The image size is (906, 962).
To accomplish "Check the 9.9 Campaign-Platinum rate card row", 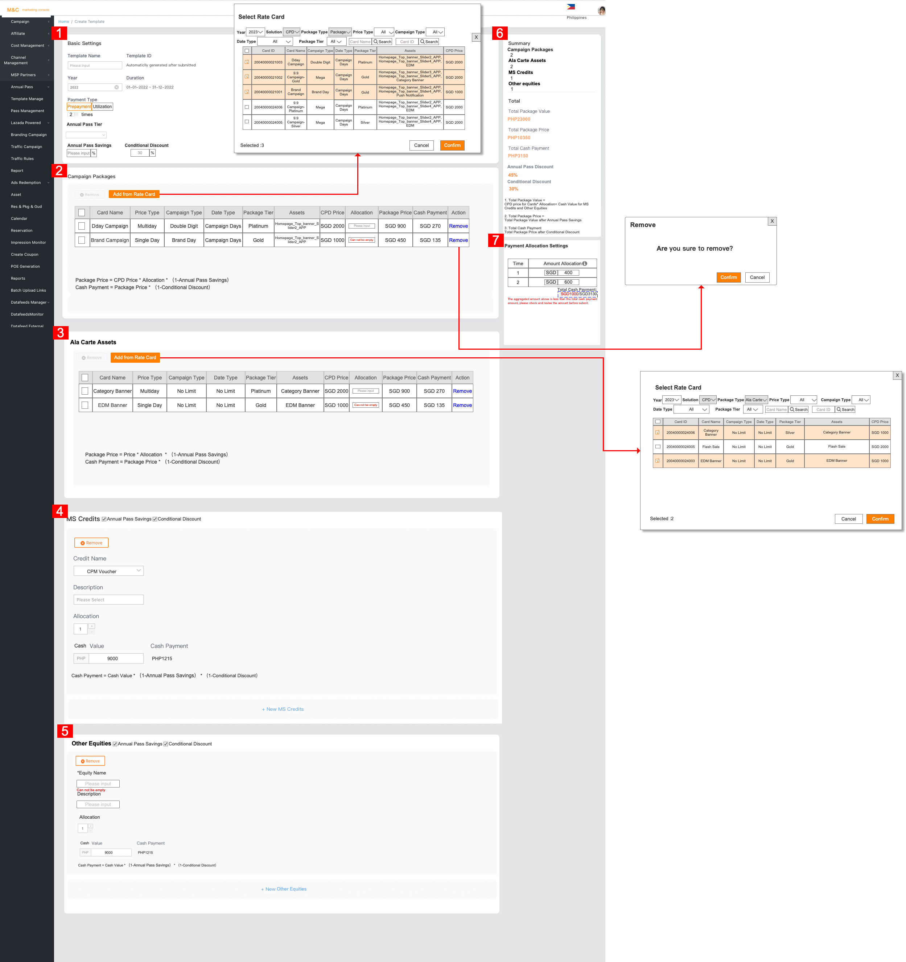I will click(x=247, y=107).
